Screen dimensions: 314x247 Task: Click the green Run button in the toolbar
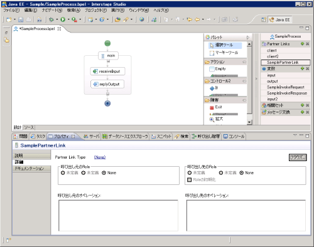coord(63,19)
